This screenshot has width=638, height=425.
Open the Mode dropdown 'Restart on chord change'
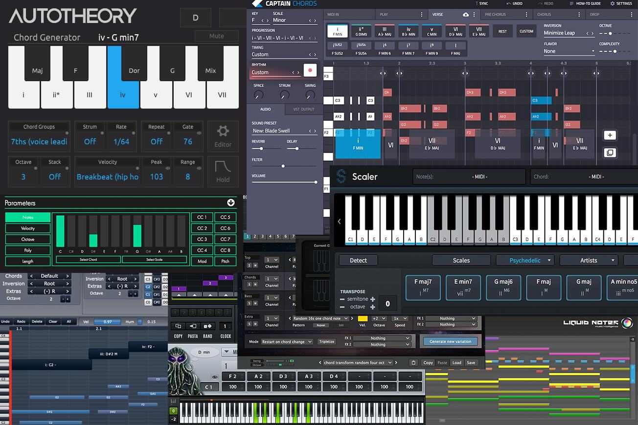click(287, 342)
